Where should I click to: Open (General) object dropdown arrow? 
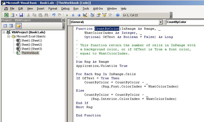[x=161, y=22]
